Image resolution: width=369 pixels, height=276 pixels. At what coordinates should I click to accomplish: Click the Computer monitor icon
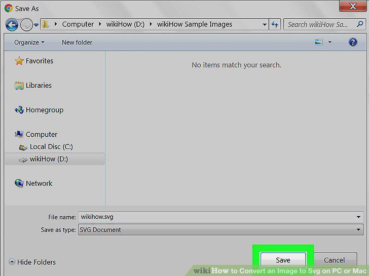pyautogui.click(x=19, y=134)
